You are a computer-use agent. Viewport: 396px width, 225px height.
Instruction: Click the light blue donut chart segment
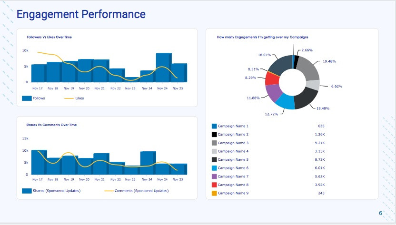tap(286, 101)
